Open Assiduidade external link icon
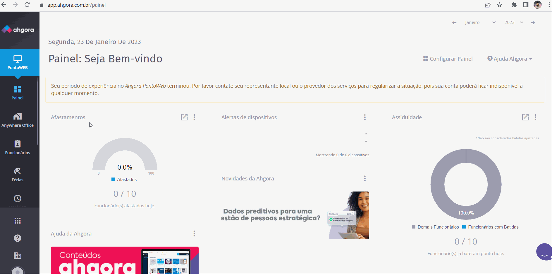 pos(525,117)
